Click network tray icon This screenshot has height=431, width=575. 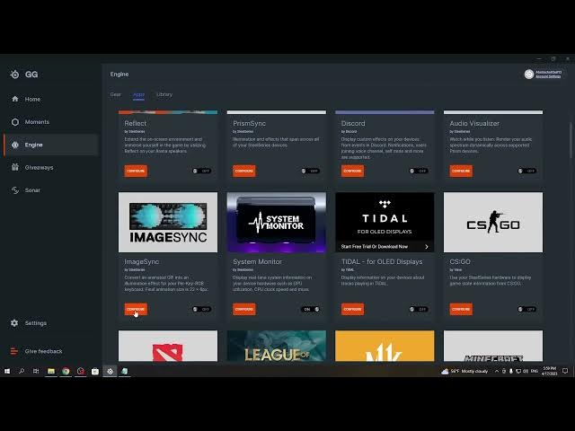pos(518,371)
